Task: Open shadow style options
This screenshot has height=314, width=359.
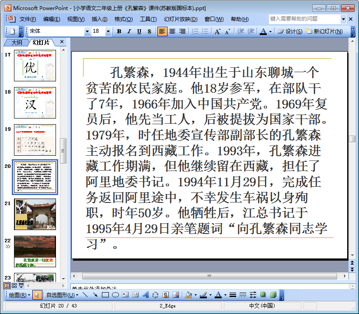Action: 263,295
